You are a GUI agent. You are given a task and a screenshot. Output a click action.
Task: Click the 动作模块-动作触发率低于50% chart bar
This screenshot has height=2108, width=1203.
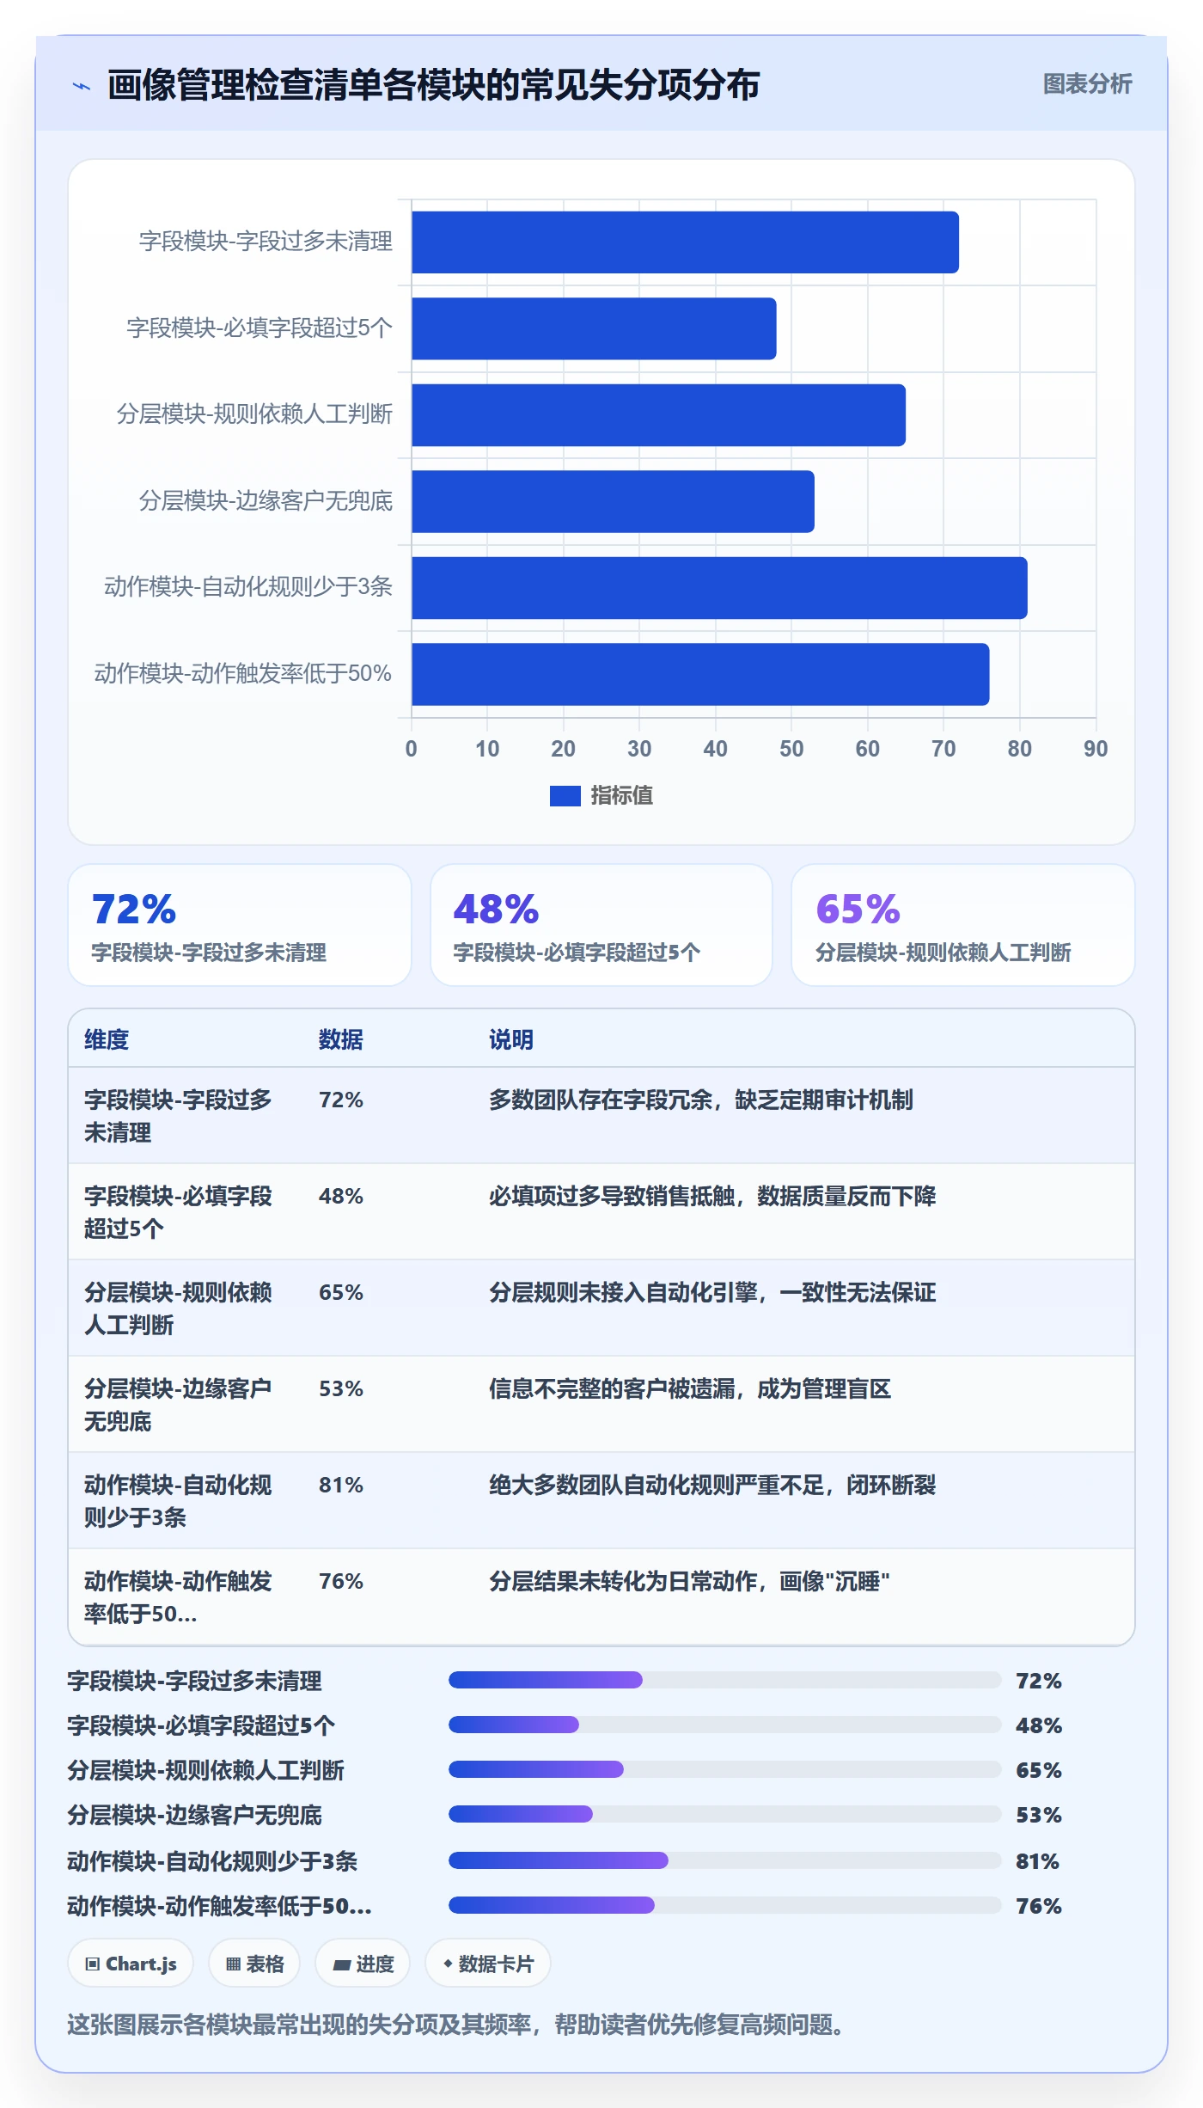pos(700,674)
